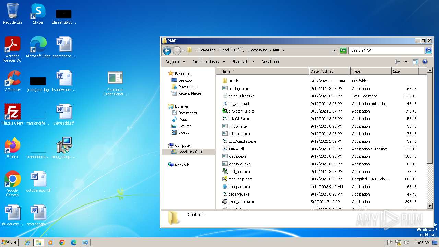The width and height of the screenshot is (439, 247).
Task: Toggle the preview pane button
Action: (x=415, y=62)
